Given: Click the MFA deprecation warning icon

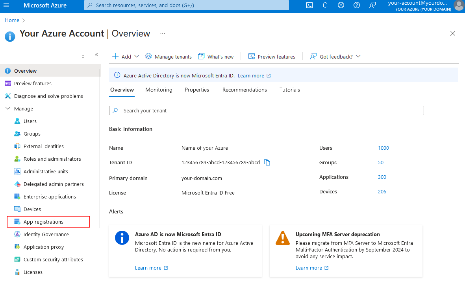Looking at the screenshot, I should coord(283,238).
